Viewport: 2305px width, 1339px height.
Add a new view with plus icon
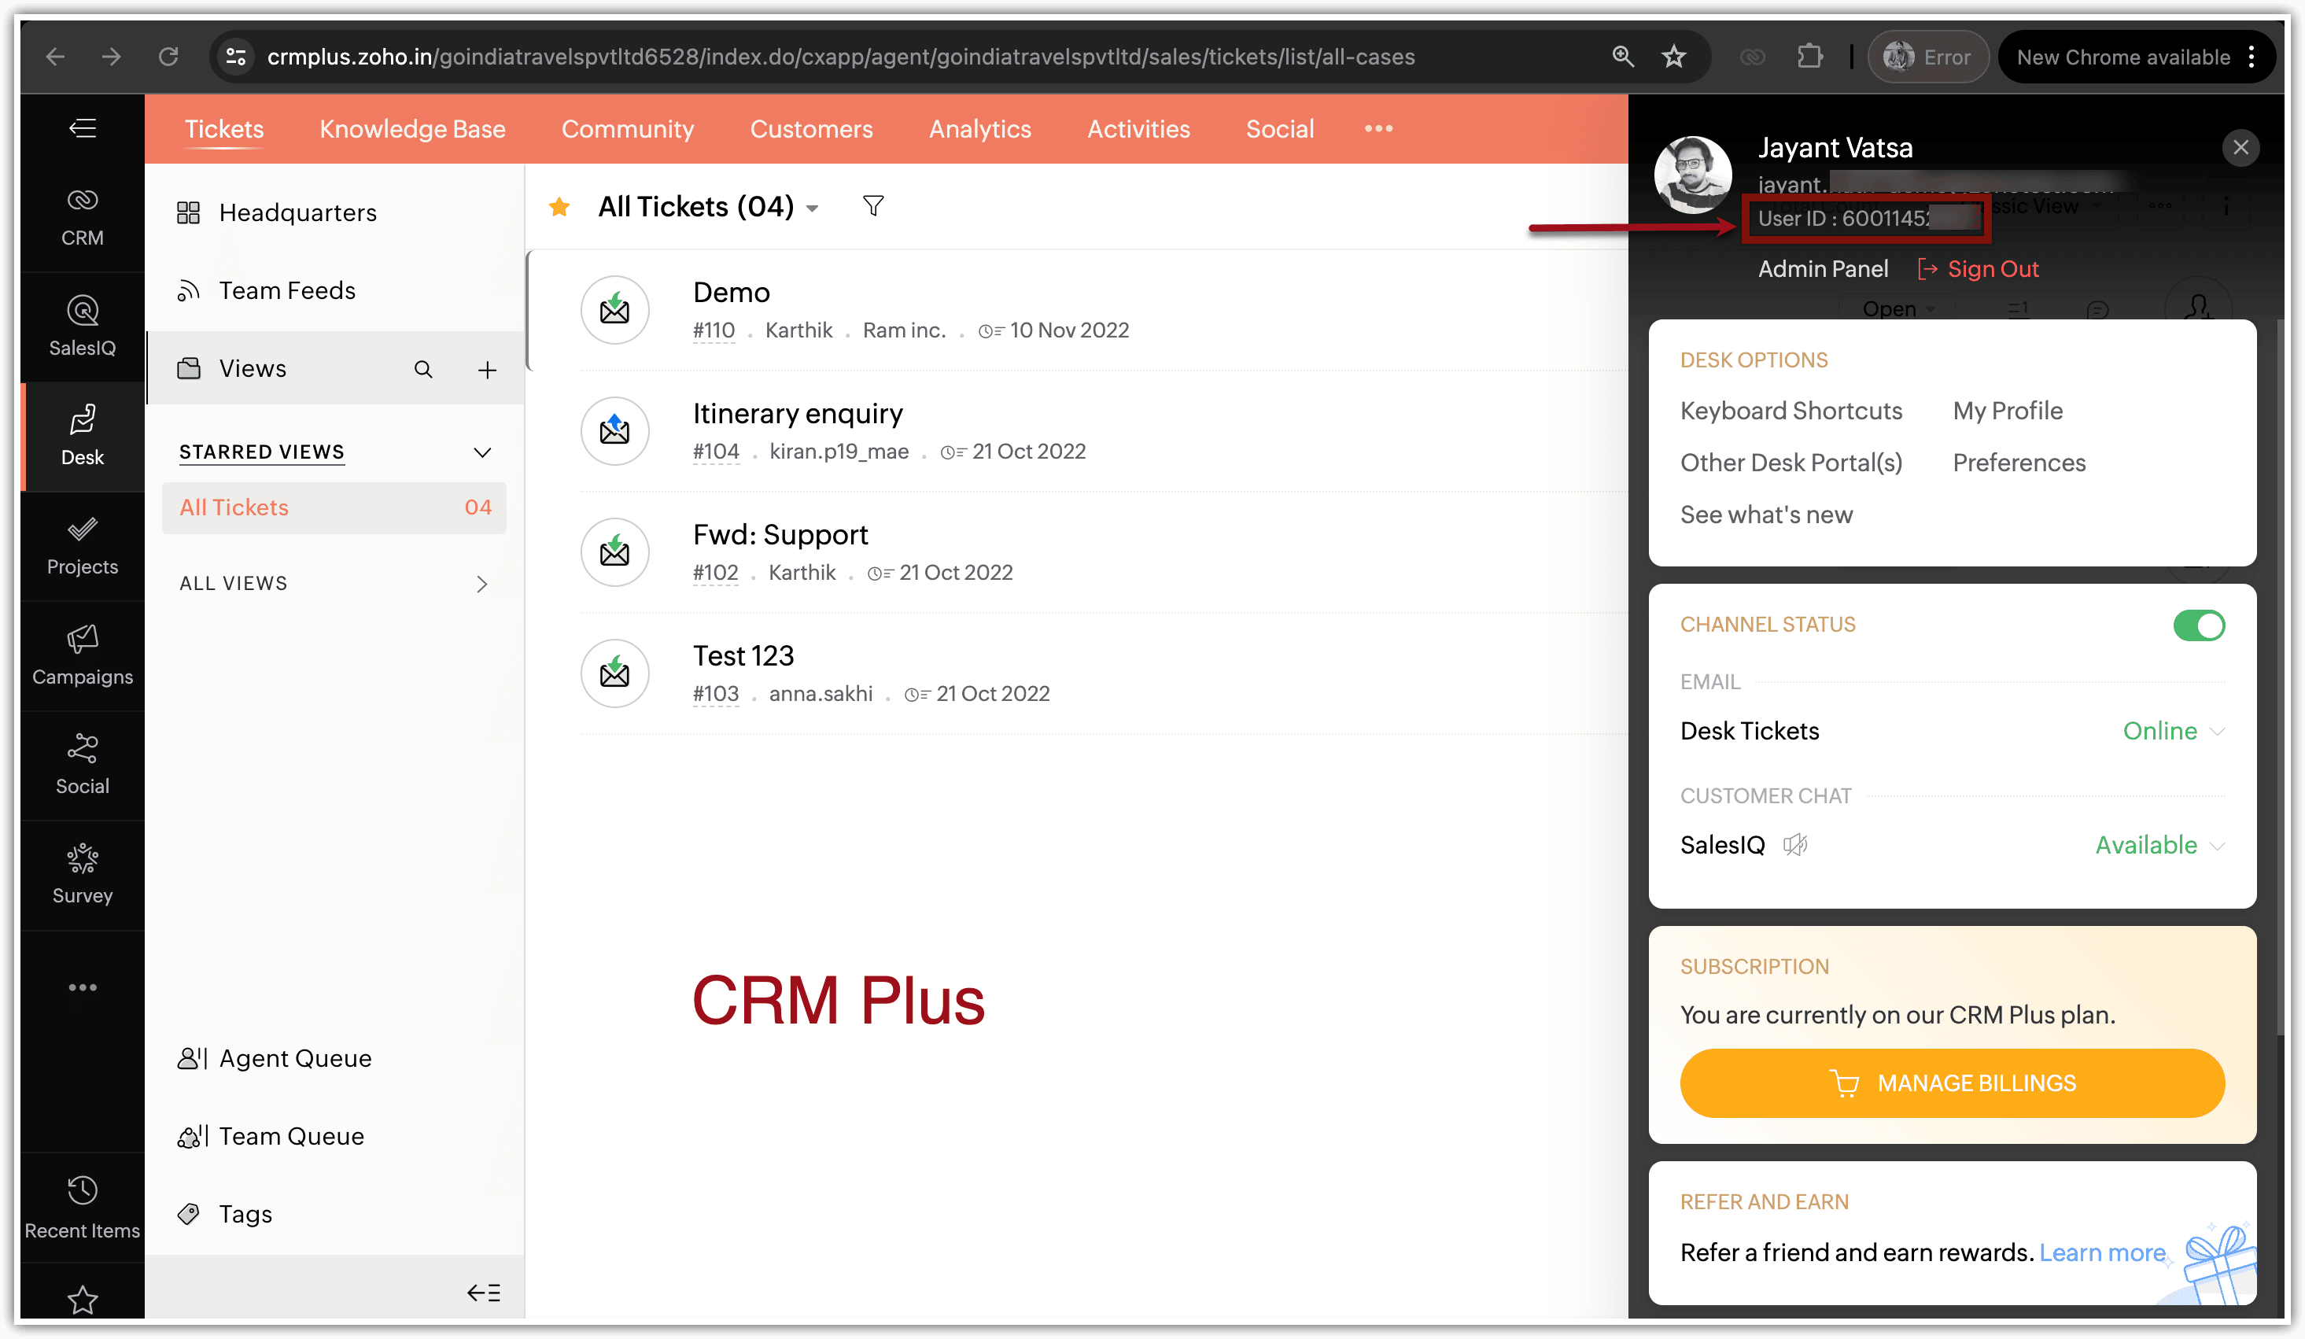tap(487, 369)
